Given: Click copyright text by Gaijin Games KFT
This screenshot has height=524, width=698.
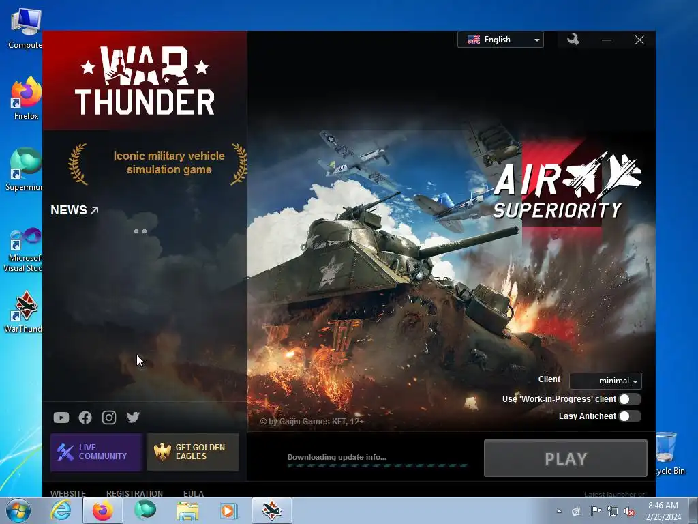Looking at the screenshot, I should 312,422.
